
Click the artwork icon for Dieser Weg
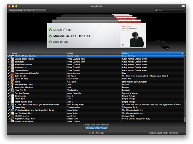click(x=13, y=108)
